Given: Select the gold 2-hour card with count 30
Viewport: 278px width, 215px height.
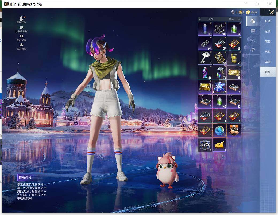Looking at the screenshot, I should pos(234,43).
